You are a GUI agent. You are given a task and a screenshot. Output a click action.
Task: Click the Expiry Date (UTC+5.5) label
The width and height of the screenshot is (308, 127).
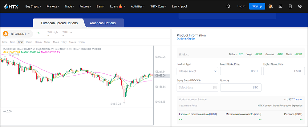click(x=188, y=80)
